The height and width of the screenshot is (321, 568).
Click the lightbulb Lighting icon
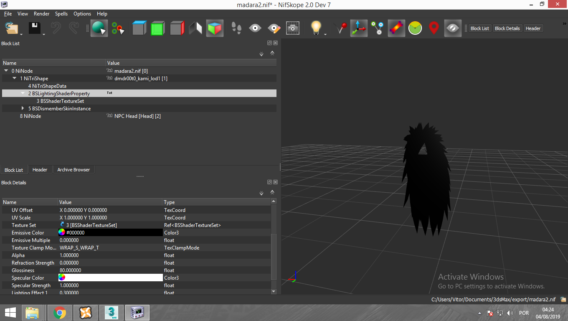click(316, 28)
